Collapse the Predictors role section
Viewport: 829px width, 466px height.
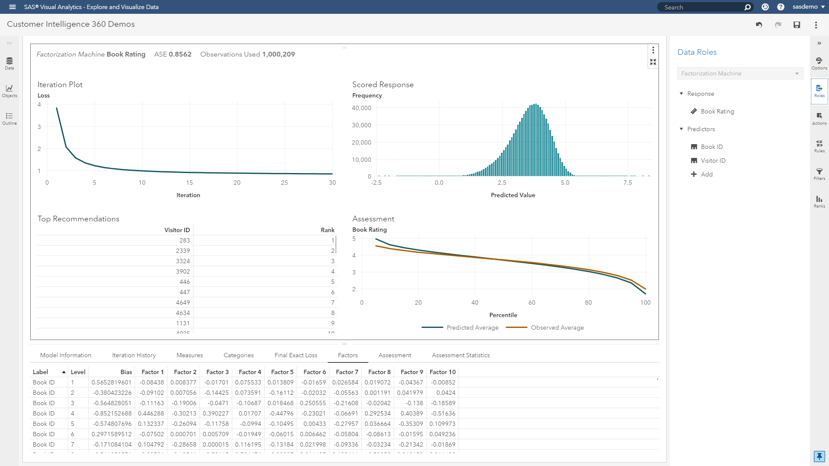click(x=681, y=129)
